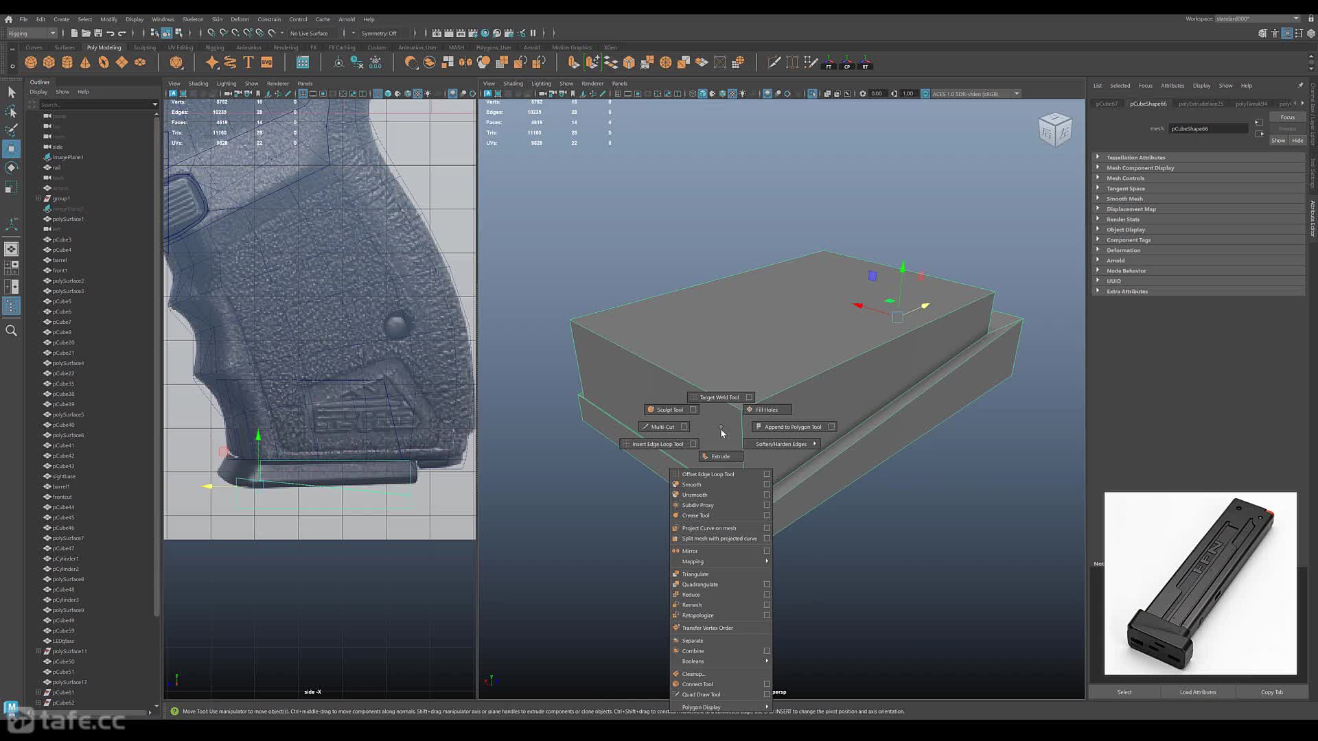Open Multi-Cut options box

[x=684, y=427]
